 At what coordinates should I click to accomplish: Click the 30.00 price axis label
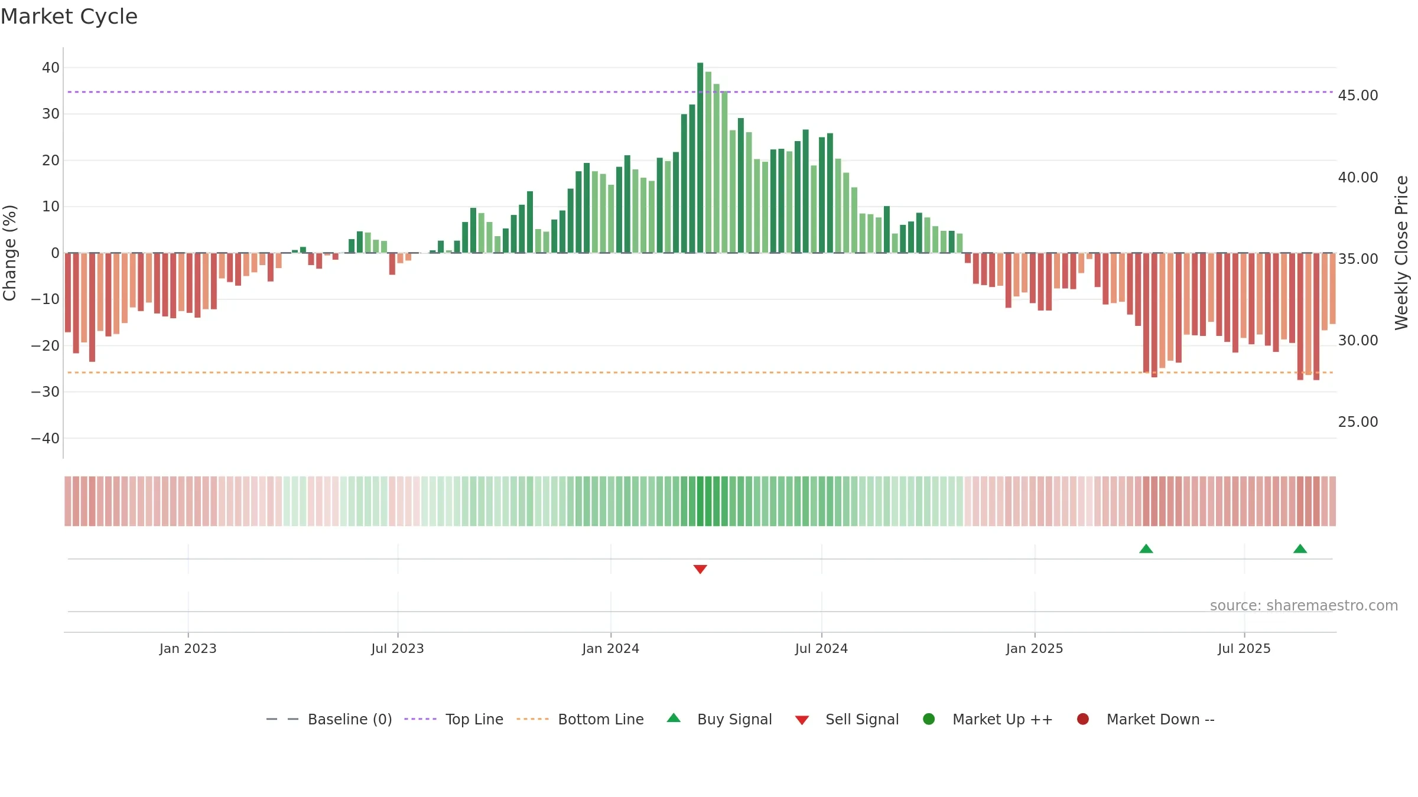[x=1358, y=341]
